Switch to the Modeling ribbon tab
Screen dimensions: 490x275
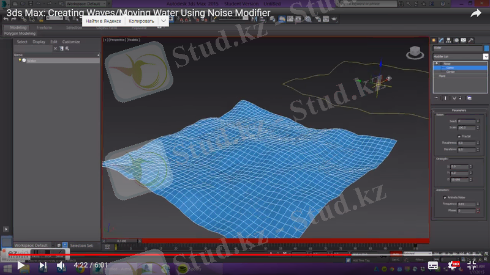[18, 28]
